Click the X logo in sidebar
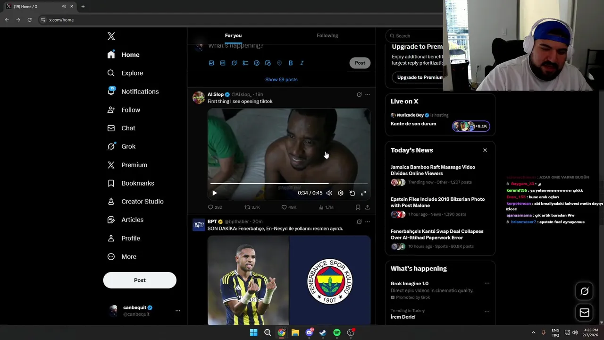This screenshot has width=604, height=340. pos(111,36)
